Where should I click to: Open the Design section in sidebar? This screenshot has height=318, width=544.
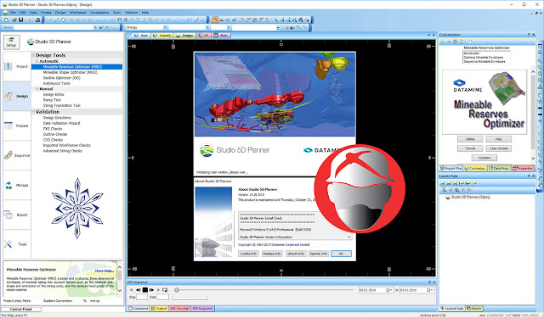17,96
